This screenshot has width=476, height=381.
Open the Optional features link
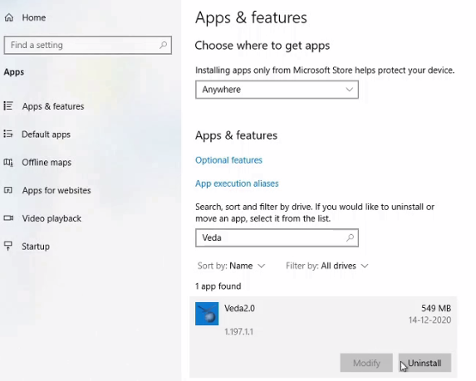point(228,160)
